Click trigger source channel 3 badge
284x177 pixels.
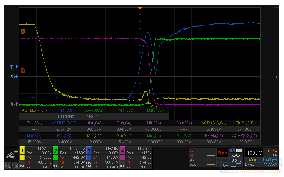pos(233,151)
